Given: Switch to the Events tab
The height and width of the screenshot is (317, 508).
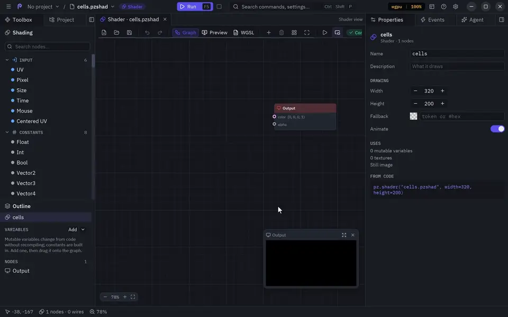Looking at the screenshot, I should pyautogui.click(x=432, y=20).
